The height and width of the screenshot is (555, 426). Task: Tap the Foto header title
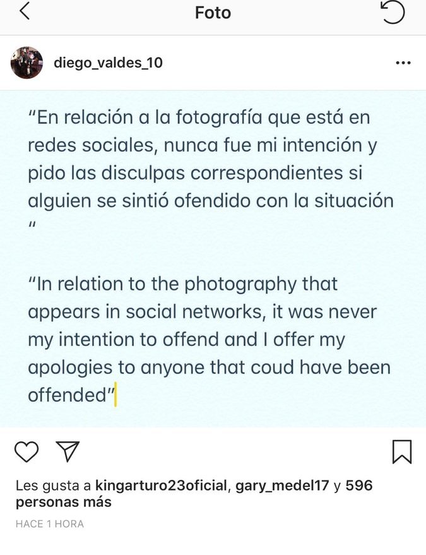click(213, 13)
